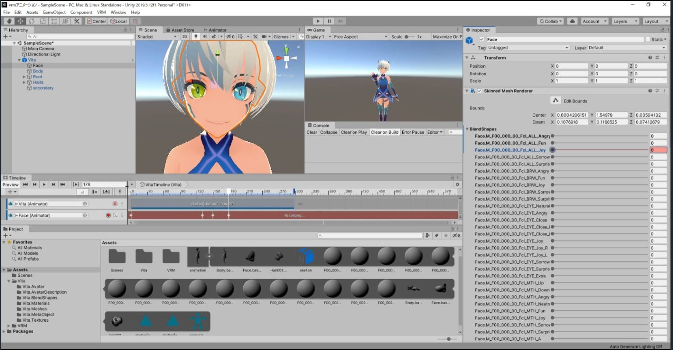Image resolution: width=673 pixels, height=350 pixels.
Task: Open the Tag dropdown showing Untagged
Action: pos(528,48)
